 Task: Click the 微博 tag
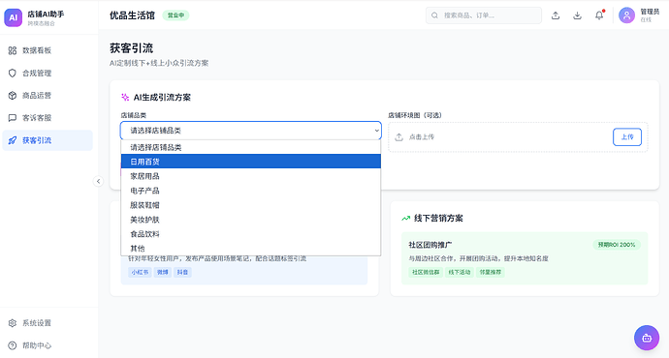click(x=163, y=272)
